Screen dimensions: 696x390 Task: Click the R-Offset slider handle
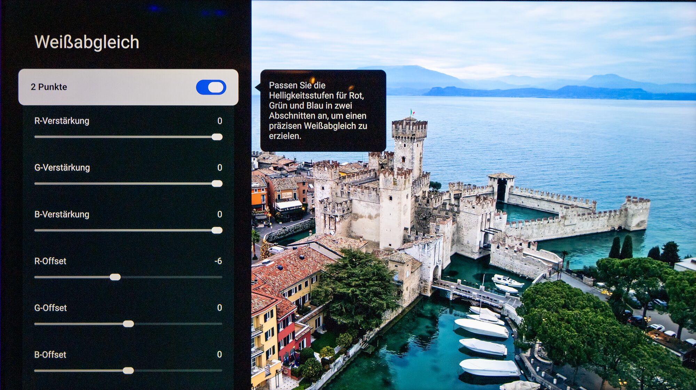pyautogui.click(x=115, y=277)
